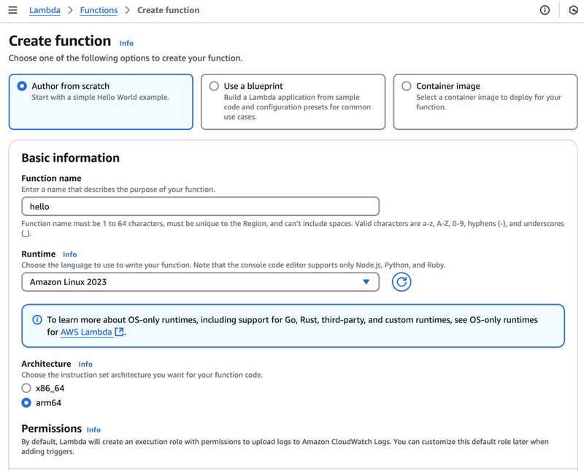Click Info link next to Architecture
Screen dimensions: 584x471
(85, 364)
